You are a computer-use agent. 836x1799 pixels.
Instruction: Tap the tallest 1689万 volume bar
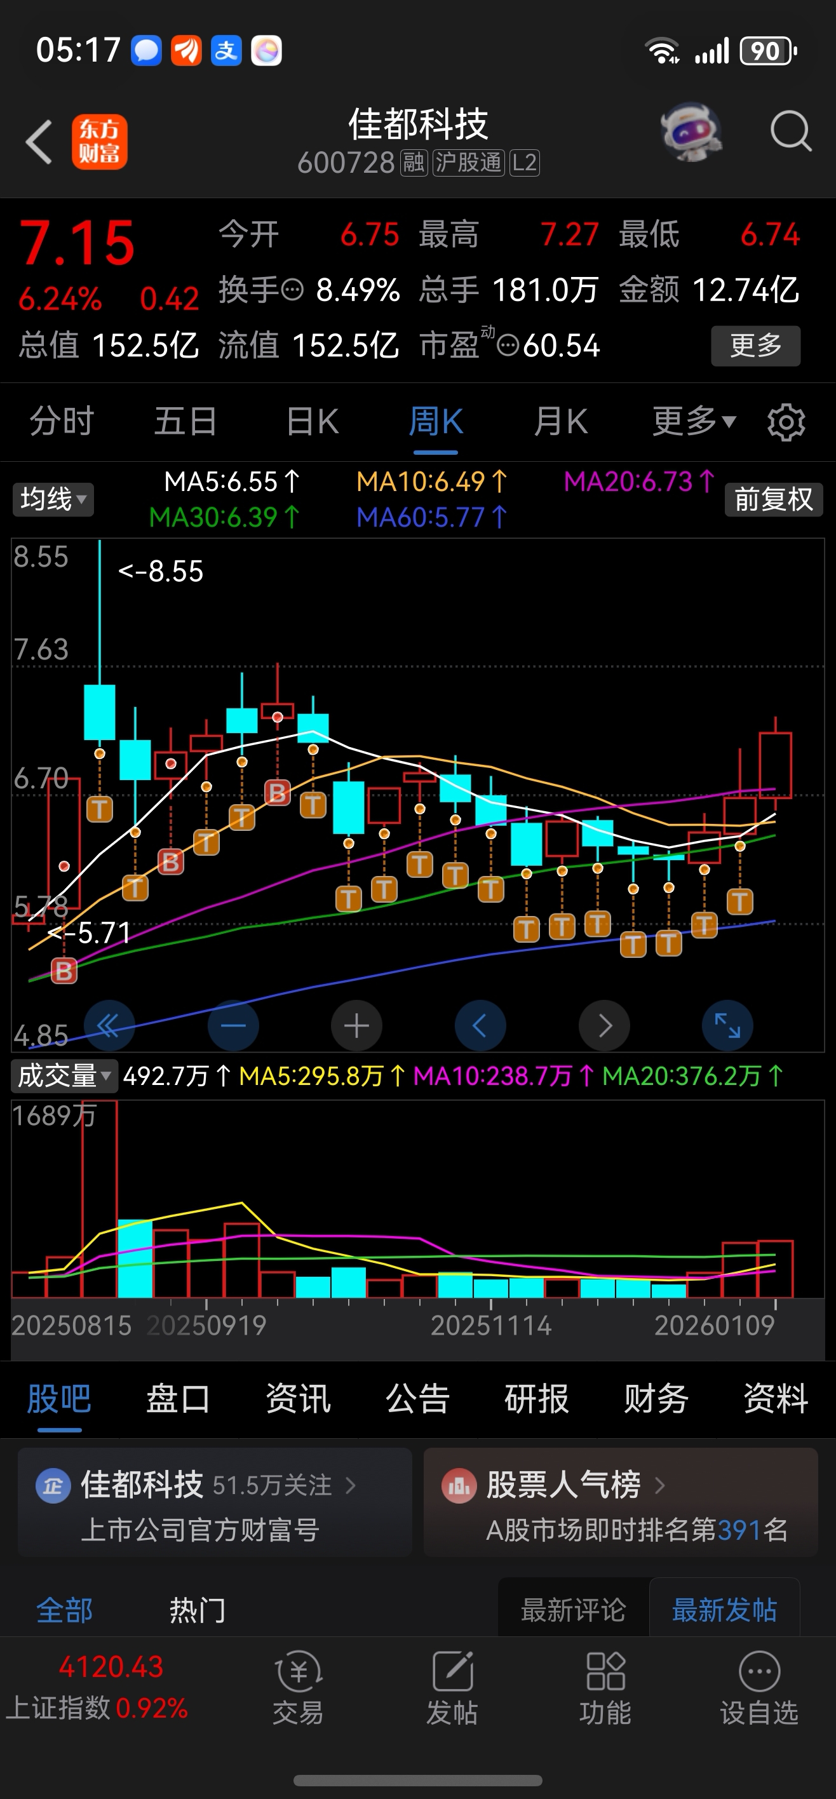[x=99, y=1199]
